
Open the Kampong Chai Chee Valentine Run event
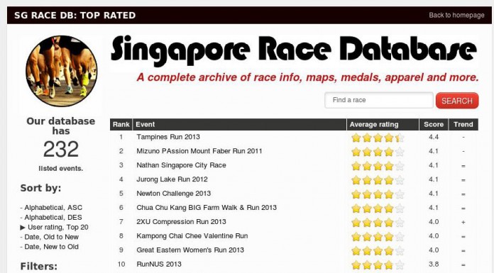(192, 236)
